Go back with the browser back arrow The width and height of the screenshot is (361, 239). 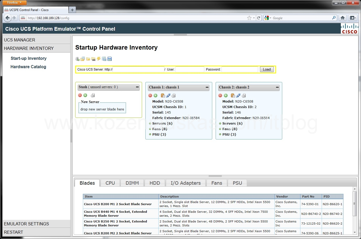pos(8,18)
